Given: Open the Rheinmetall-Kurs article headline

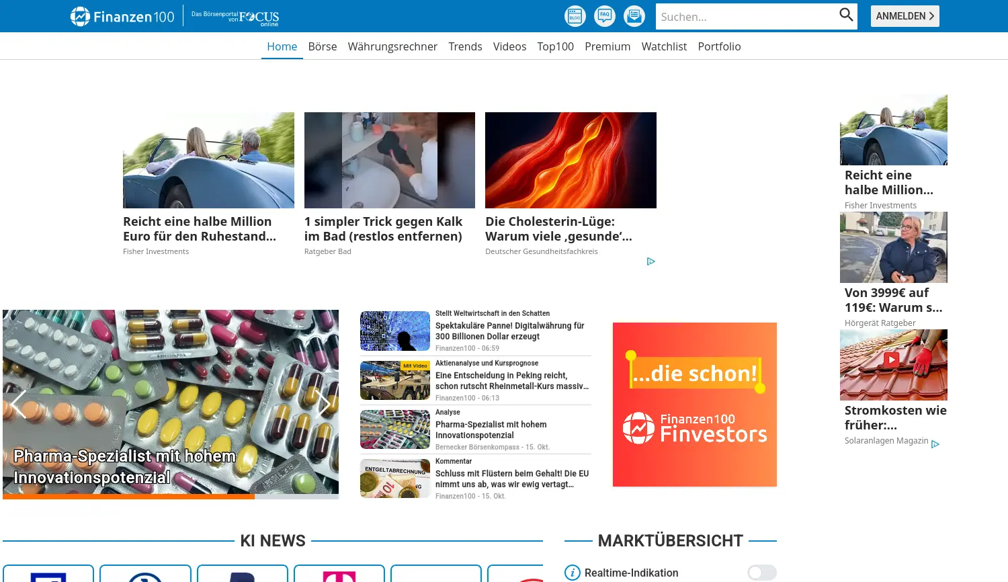Looking at the screenshot, I should point(511,380).
